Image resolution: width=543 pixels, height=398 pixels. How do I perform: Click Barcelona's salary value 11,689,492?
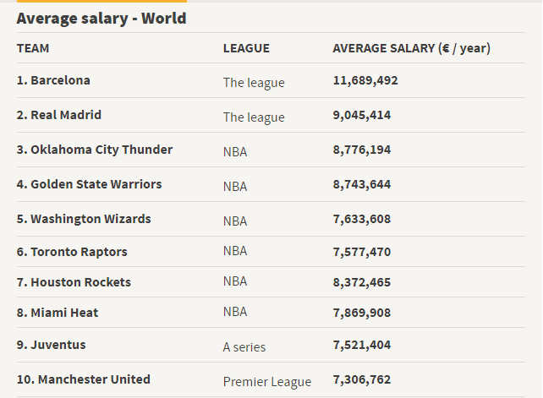(365, 80)
